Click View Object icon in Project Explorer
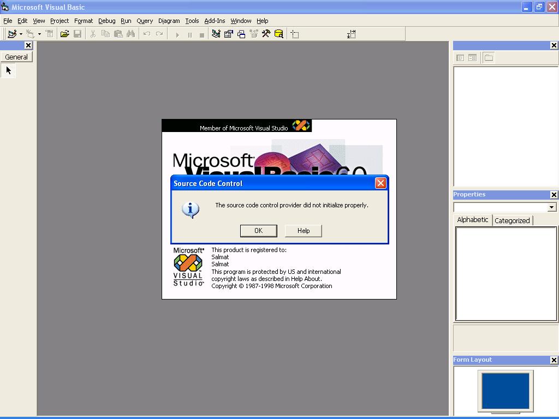The width and height of the screenshot is (559, 419). click(x=472, y=58)
